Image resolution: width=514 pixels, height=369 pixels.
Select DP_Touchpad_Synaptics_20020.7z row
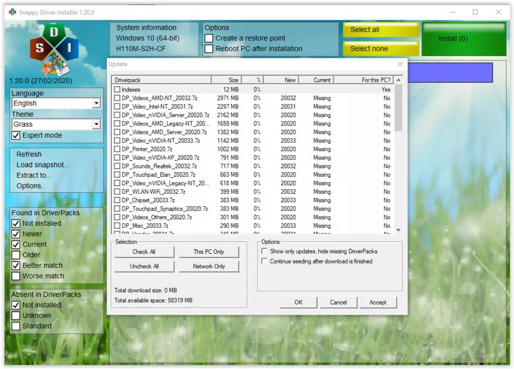tap(253, 208)
